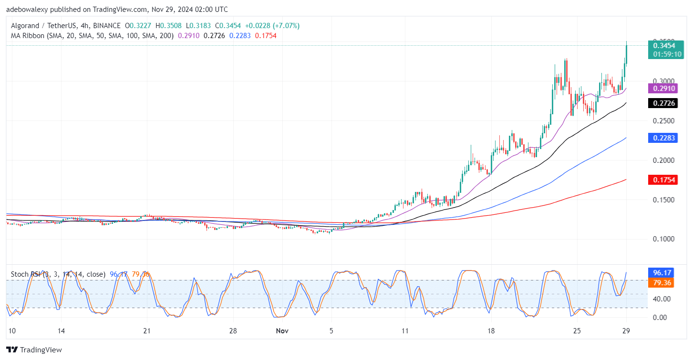The width and height of the screenshot is (693, 360).
Task: Click the 0.1500 price axis tick
Action: [x=663, y=200]
